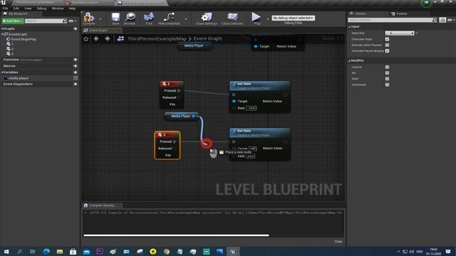Viewport: 456px width, 256px height.
Task: Click the blueprint icon beside ThirdPersonExampleMap breadcrumb
Action: (120, 38)
